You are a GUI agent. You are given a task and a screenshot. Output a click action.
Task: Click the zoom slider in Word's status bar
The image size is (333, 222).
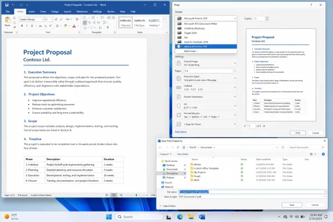click(x=136, y=195)
